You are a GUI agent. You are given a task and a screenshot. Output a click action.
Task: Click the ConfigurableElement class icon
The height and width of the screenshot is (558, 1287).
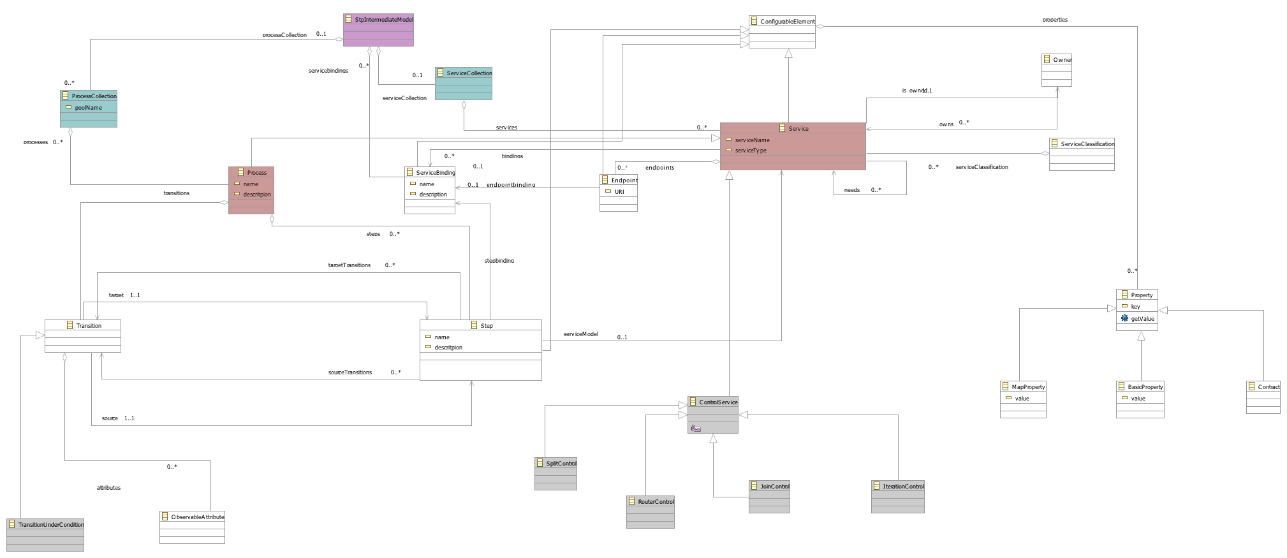click(754, 21)
